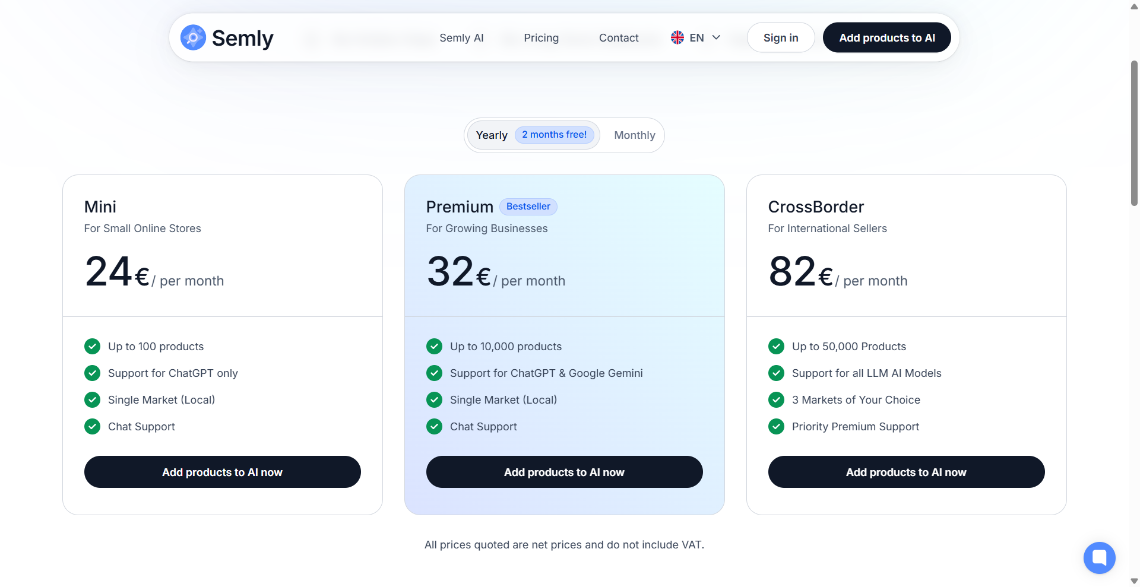Choose CrossBorder plan Add products to AI now
The width and height of the screenshot is (1140, 587).
pos(907,472)
